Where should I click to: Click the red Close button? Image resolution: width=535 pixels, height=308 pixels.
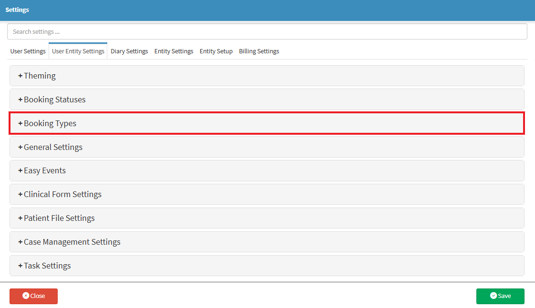33,296
